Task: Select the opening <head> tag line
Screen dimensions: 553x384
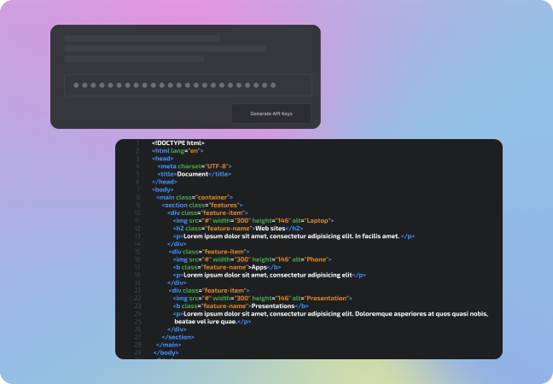Action: click(163, 159)
